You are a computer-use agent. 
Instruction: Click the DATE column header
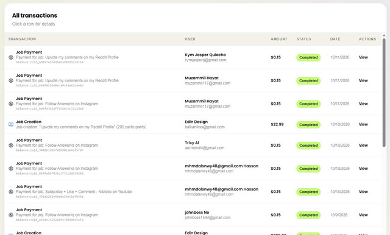[x=335, y=39]
